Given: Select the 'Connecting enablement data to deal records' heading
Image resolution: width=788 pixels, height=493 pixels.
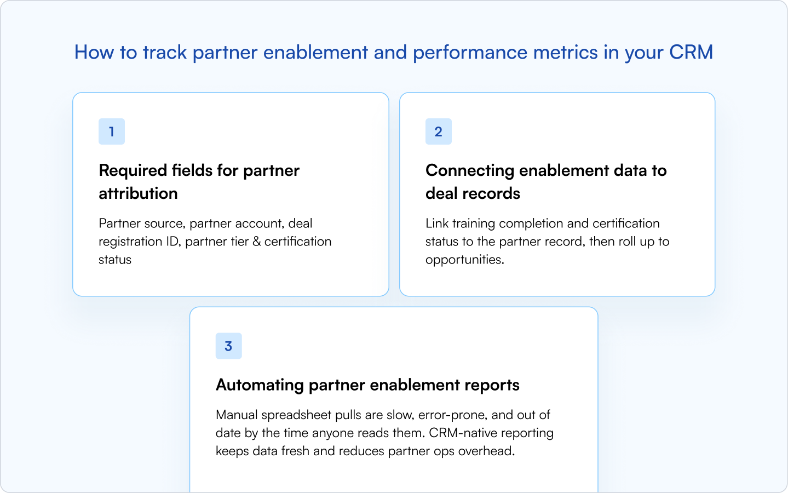Looking at the screenshot, I should pos(546,182).
